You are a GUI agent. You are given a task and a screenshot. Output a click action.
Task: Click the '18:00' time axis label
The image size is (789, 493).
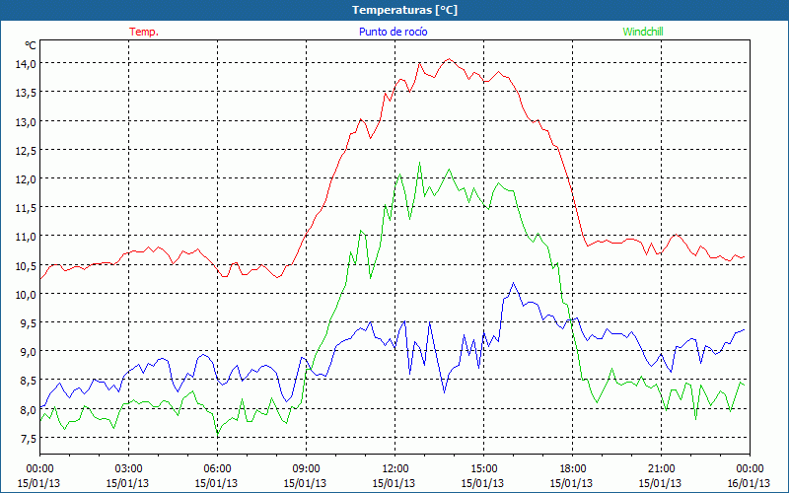tap(573, 469)
